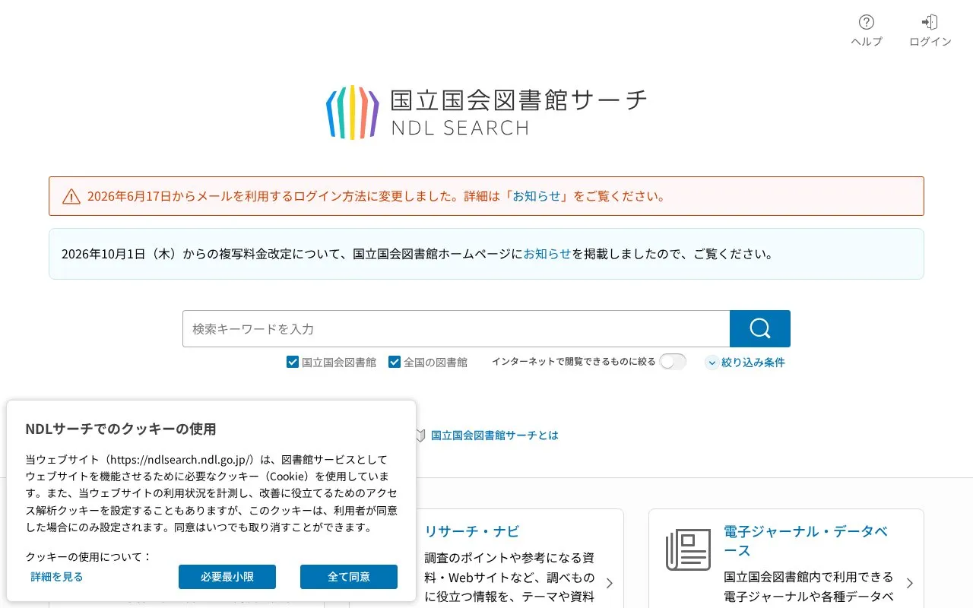This screenshot has width=973, height=608.
Task: Open お知らせ link in red login notice
Action: [537, 196]
